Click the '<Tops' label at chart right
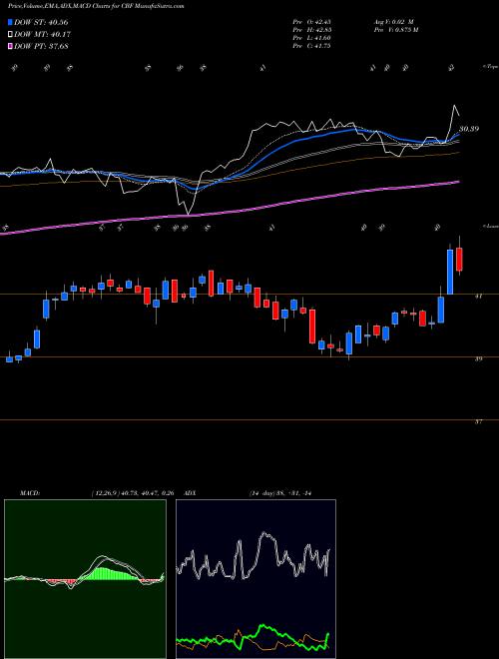Screen dimensions: 499x659 [x=491, y=67]
